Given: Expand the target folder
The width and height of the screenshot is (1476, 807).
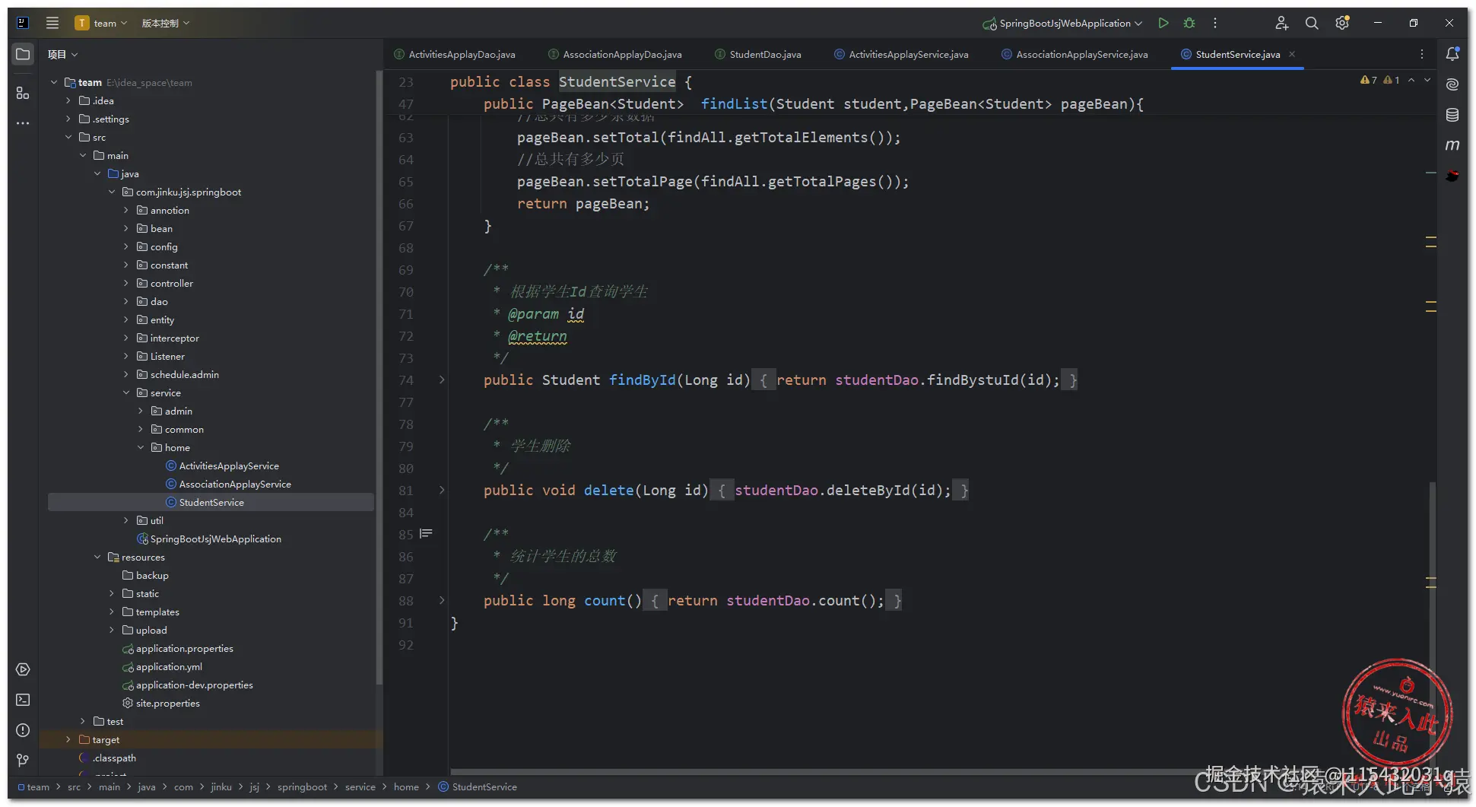Looking at the screenshot, I should click(68, 739).
